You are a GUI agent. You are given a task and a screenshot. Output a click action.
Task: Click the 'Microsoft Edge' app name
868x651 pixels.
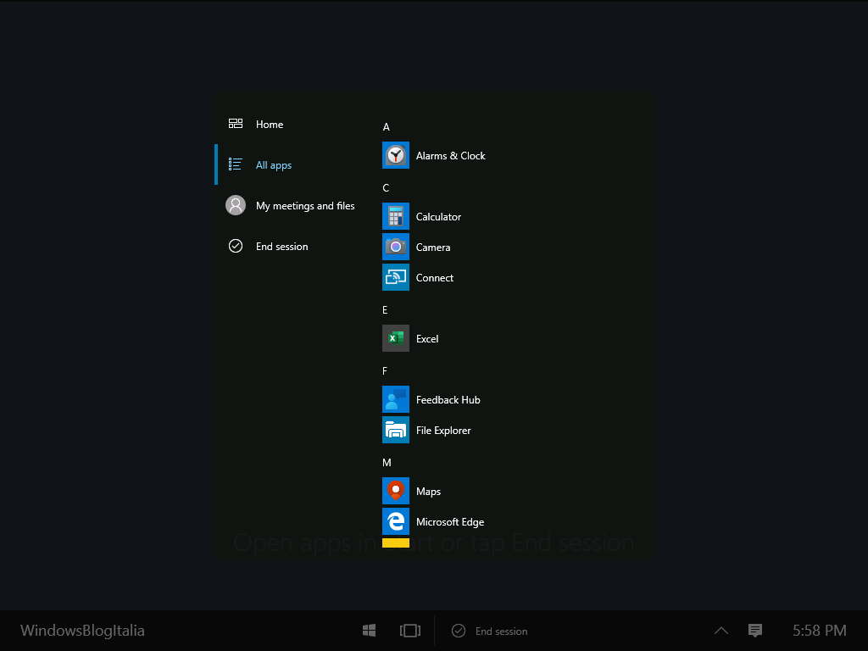(450, 522)
